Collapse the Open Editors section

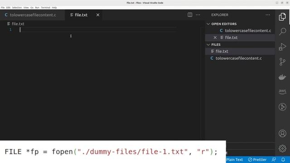[208, 24]
